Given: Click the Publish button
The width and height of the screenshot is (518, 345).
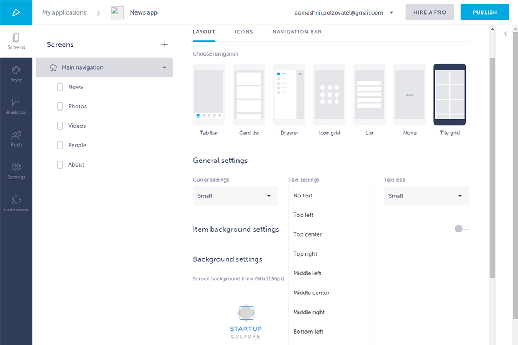Looking at the screenshot, I should (x=485, y=12).
